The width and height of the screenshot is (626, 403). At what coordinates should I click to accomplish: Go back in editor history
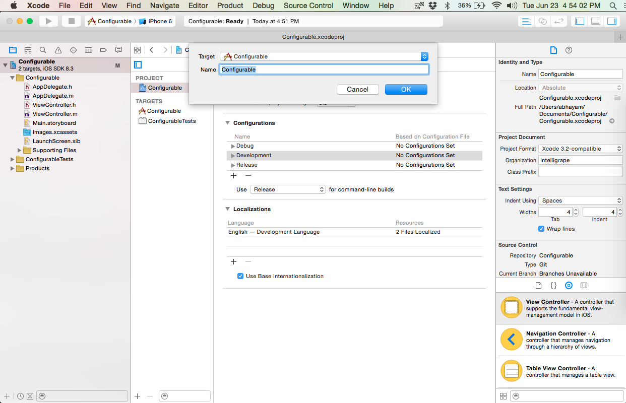click(152, 50)
